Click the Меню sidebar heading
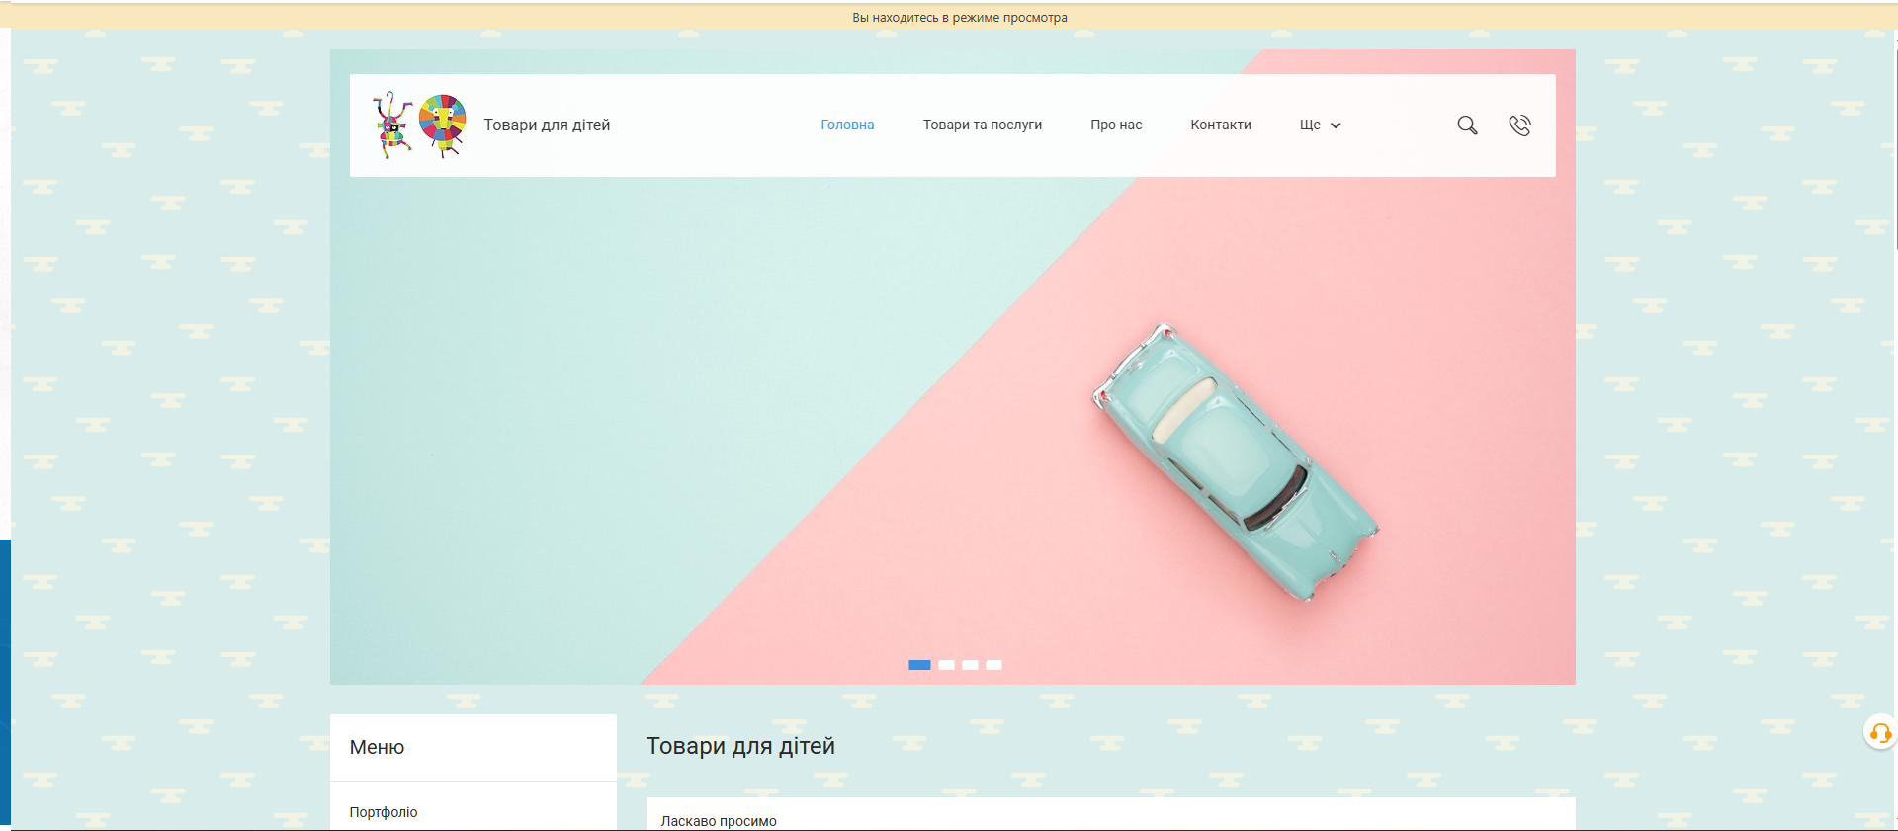1898x831 pixels. (x=377, y=748)
